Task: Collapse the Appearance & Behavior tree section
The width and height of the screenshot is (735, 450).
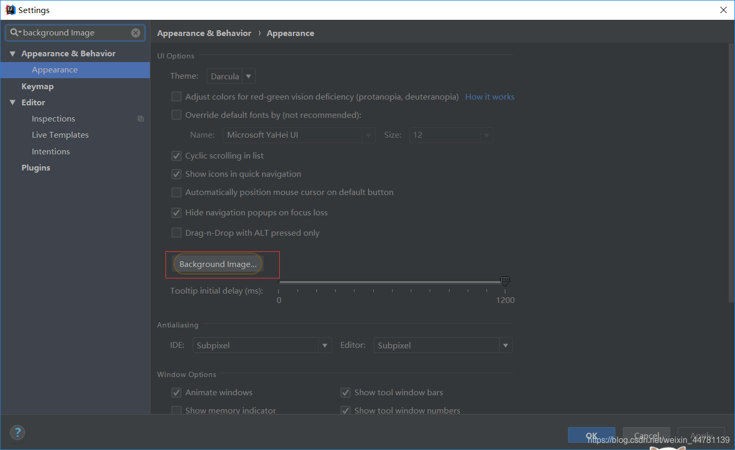Action: tap(13, 53)
